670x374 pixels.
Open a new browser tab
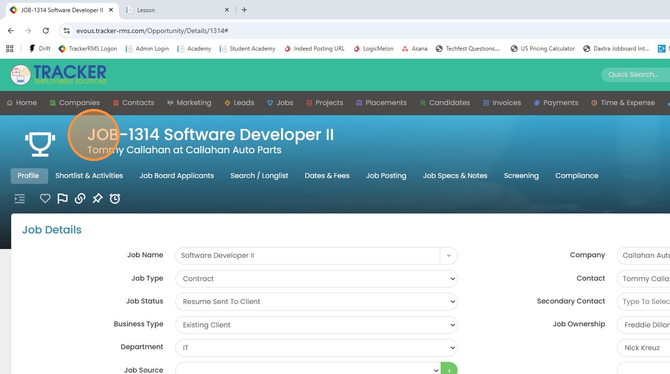(x=244, y=10)
